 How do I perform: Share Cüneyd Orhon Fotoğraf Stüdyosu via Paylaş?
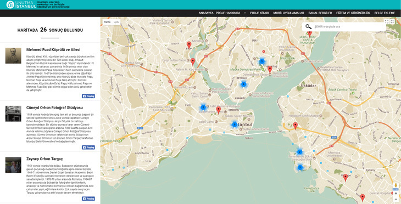click(x=88, y=148)
